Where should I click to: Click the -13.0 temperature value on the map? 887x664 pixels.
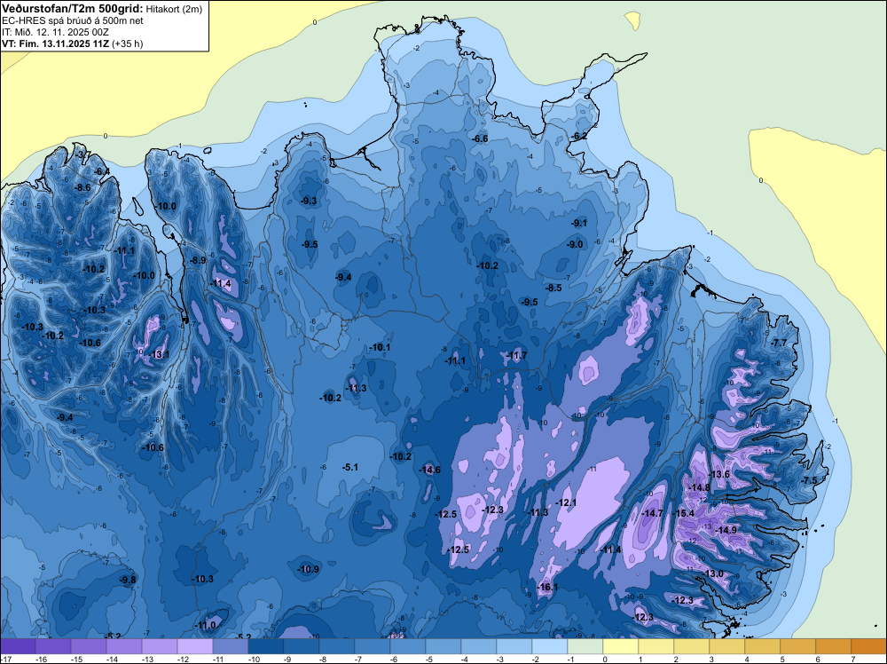tap(713, 573)
